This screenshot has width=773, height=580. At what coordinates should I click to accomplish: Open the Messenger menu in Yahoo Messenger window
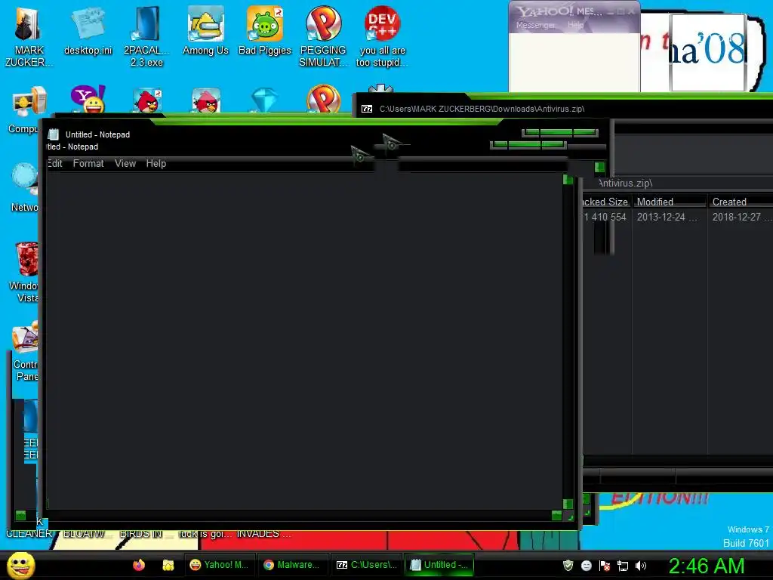click(x=535, y=25)
